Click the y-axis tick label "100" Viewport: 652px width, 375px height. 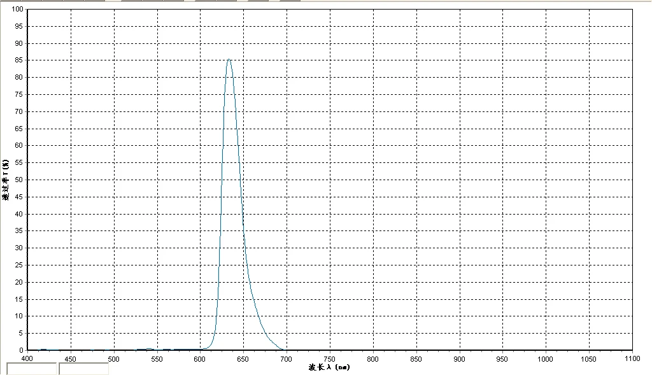pyautogui.click(x=17, y=9)
